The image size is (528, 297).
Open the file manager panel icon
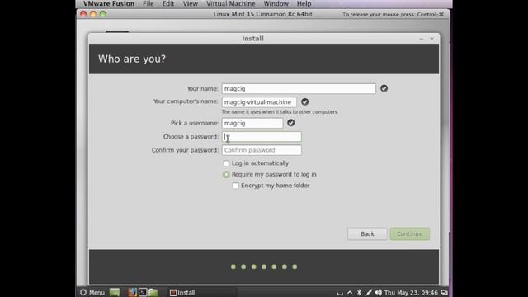(153, 292)
